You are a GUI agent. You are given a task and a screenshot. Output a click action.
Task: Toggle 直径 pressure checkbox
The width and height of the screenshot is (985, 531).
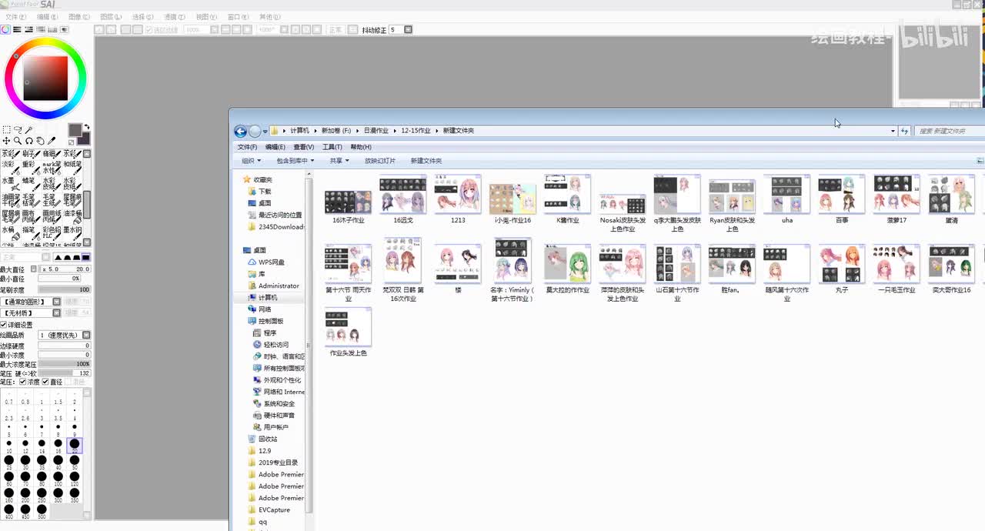(x=45, y=382)
